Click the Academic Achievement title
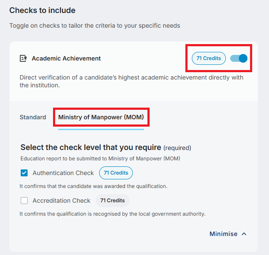This screenshot has height=255, width=269. (x=66, y=58)
